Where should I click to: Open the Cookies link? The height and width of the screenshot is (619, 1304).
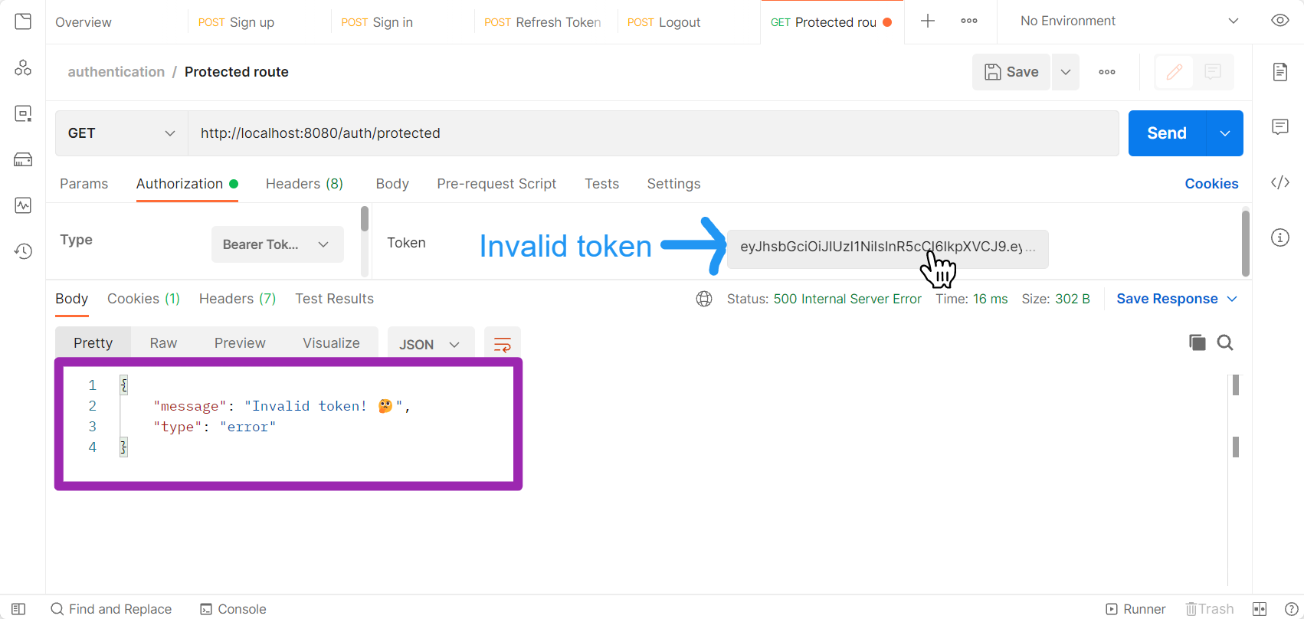[x=1211, y=184]
